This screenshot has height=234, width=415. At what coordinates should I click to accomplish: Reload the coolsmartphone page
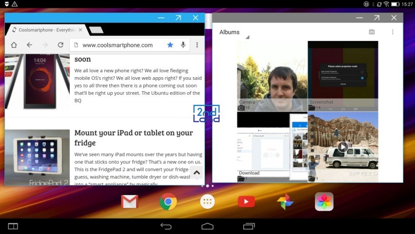click(61, 45)
